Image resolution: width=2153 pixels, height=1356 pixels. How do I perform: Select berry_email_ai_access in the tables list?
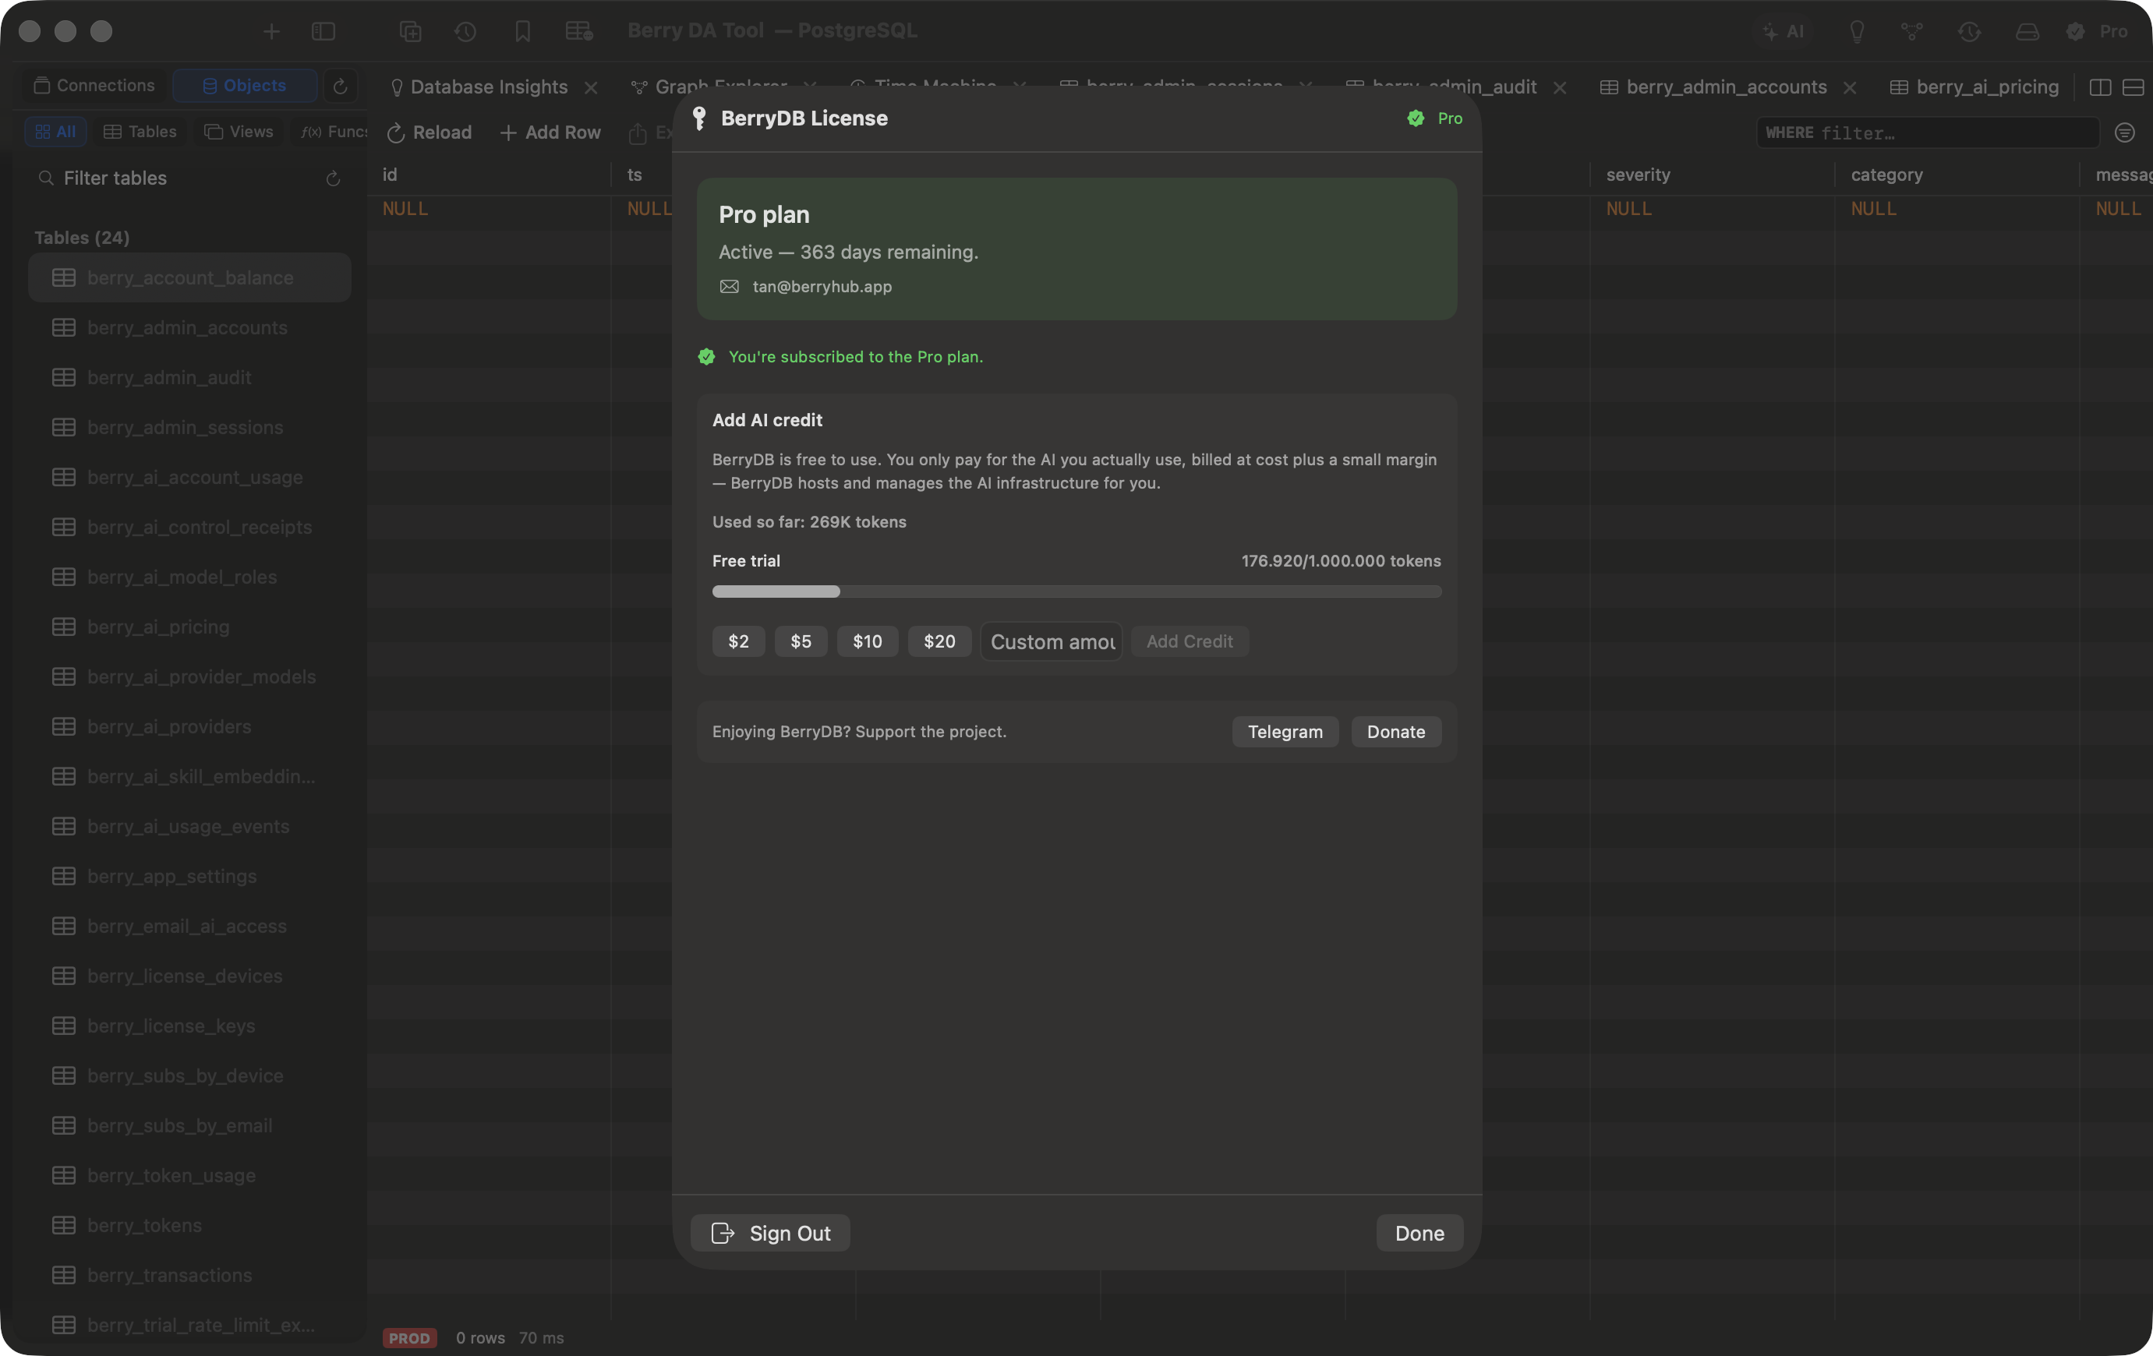(x=189, y=926)
